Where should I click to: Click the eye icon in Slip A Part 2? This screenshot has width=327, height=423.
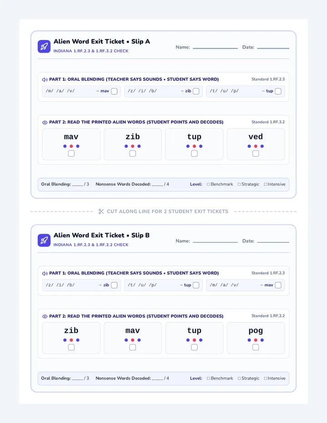click(45, 123)
